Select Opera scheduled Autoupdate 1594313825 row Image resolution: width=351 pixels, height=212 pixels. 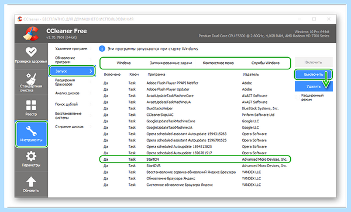coord(195,146)
